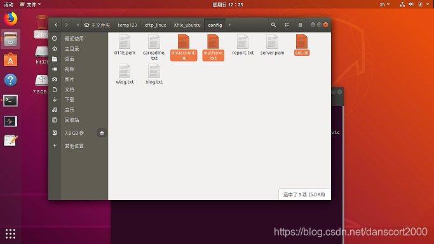Image resolution: width=434 pixels, height=244 pixels.
Task: Open System Monitor from the dock
Action: [x=11, y=121]
